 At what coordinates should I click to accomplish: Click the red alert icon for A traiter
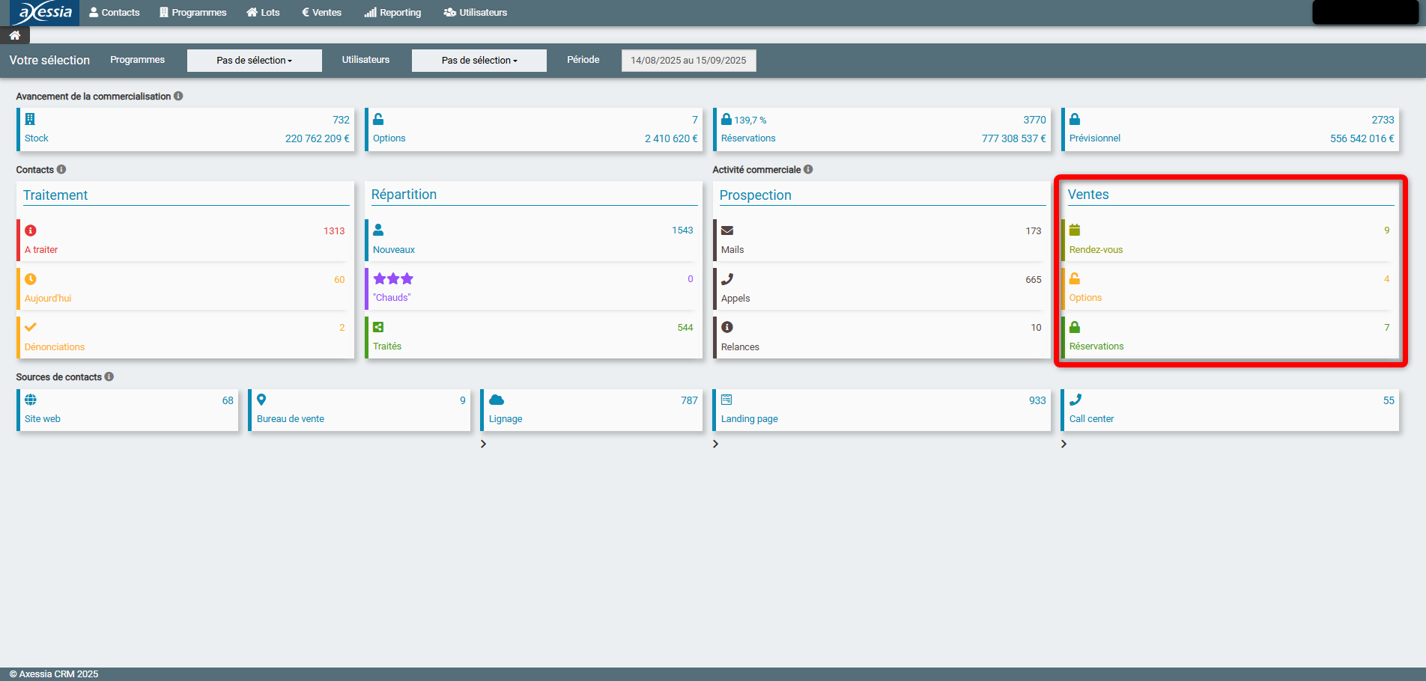(31, 230)
